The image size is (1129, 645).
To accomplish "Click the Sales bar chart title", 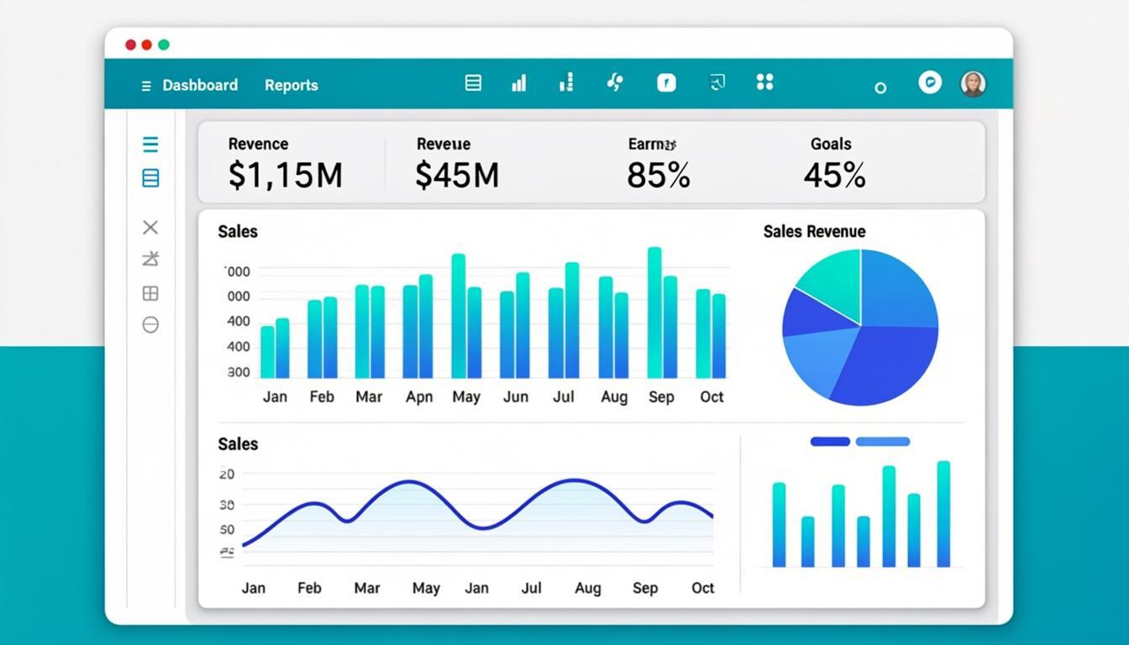I will [238, 232].
